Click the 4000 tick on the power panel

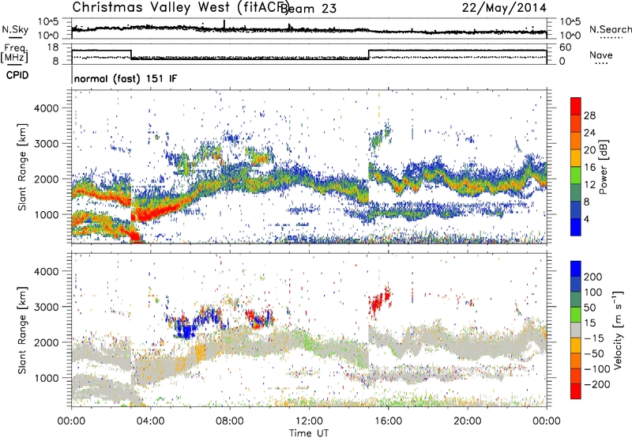[x=46, y=108]
